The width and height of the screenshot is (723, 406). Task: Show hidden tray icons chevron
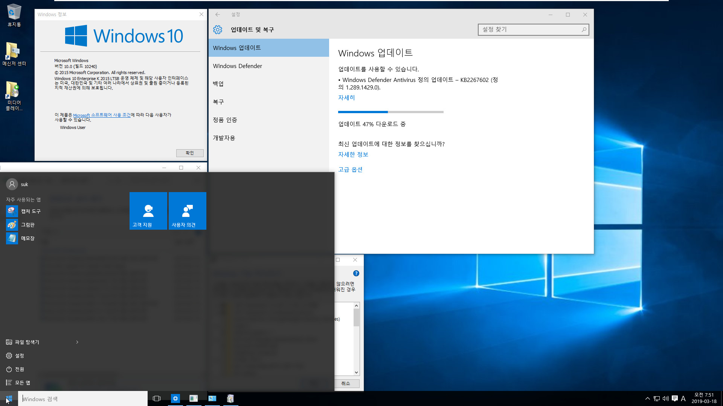coord(648,398)
